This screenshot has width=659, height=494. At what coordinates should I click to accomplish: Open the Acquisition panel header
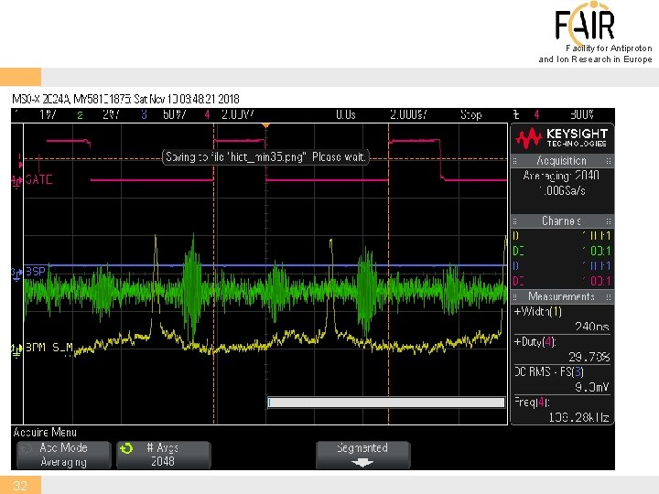(561, 160)
